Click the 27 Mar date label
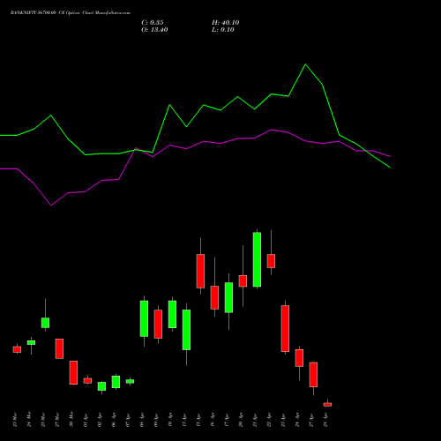This screenshot has height=441, width=441. 57,420
